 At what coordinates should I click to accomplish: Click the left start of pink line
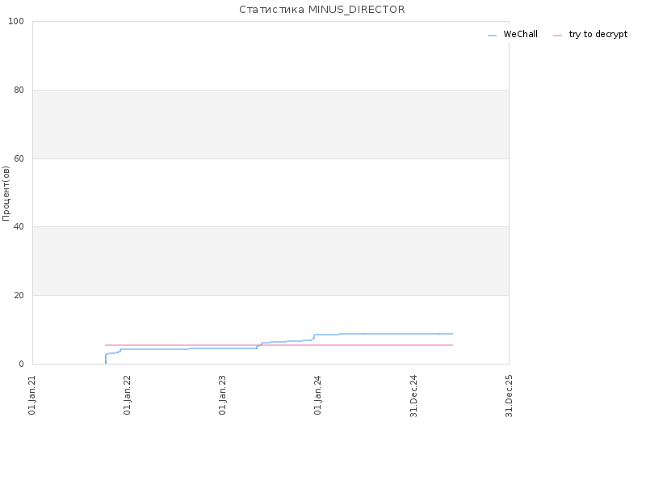pos(106,345)
